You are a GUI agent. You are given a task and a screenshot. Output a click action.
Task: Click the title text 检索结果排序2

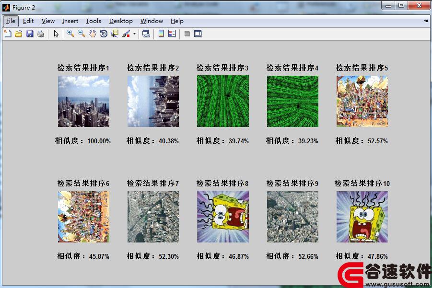[x=153, y=68]
